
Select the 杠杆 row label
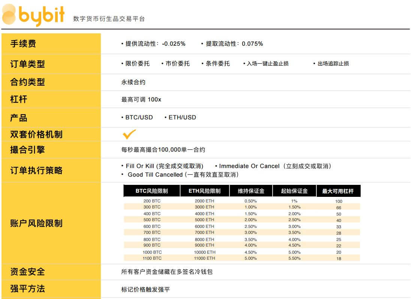(19, 99)
